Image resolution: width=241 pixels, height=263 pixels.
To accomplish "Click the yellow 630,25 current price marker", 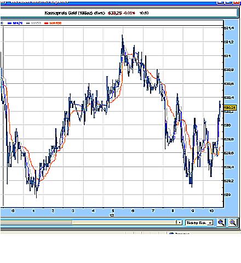I will point(230,107).
